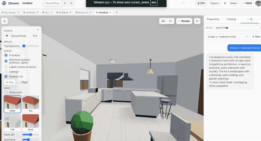Click the esc key hint in banner
Image resolution: width=261 pixels, height=141 pixels.
tap(154, 3)
